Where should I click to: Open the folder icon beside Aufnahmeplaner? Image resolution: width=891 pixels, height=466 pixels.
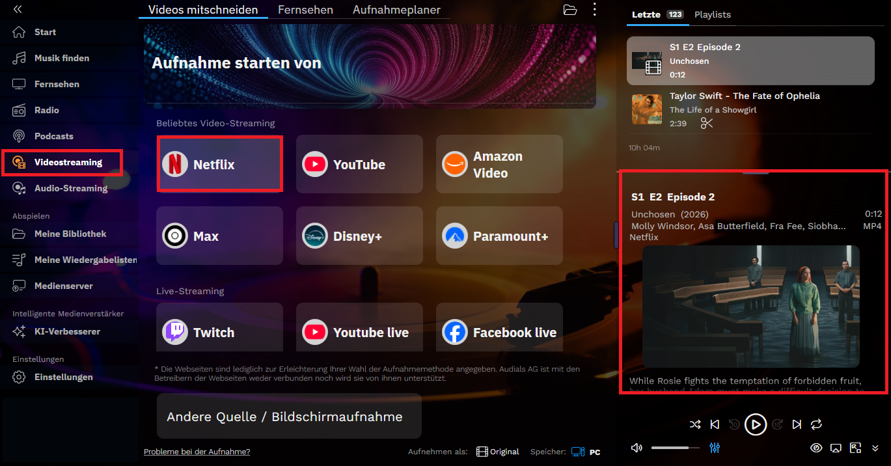(570, 10)
